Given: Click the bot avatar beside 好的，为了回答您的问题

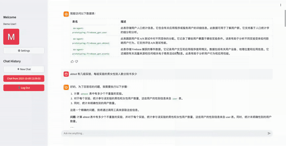Looking at the screenshot, I should click(66, 87).
